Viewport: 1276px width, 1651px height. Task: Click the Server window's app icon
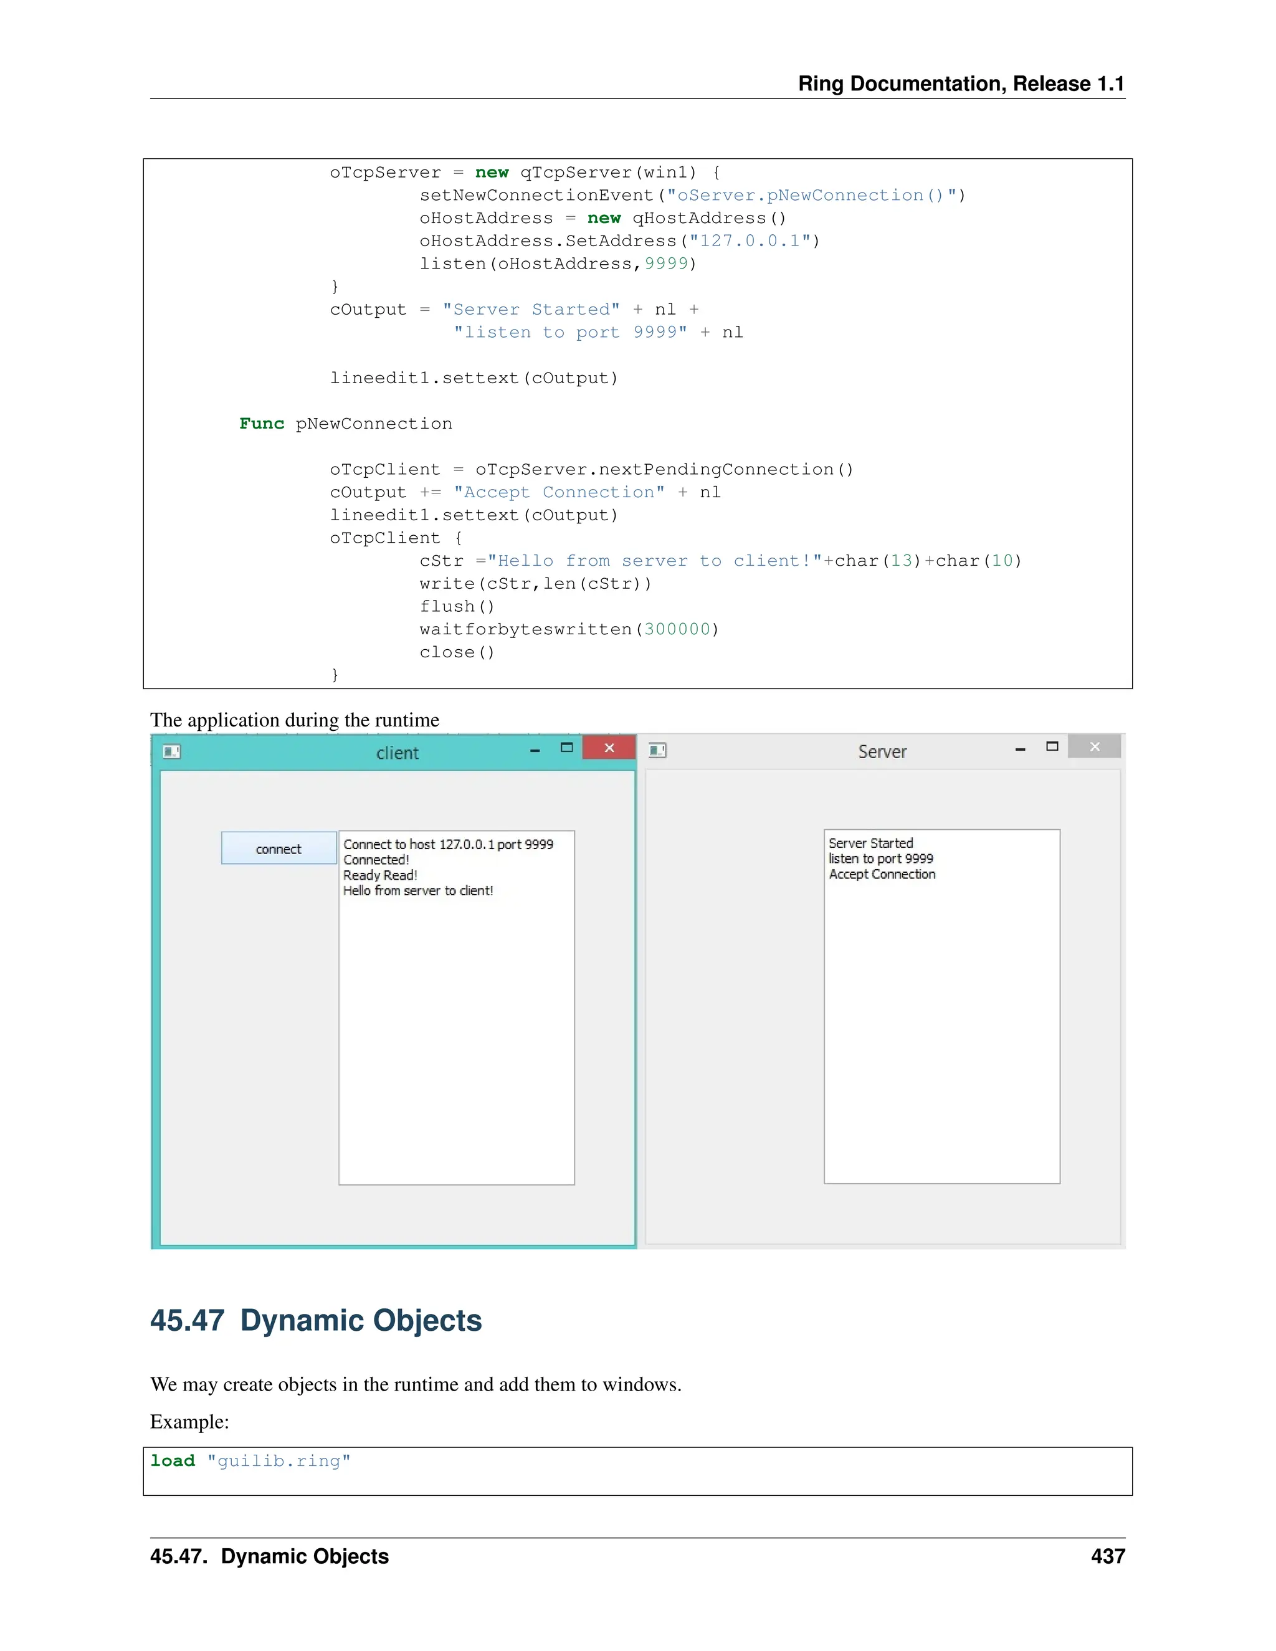point(658,750)
